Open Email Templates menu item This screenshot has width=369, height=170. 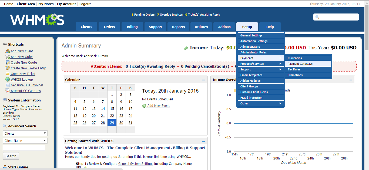pyautogui.click(x=261, y=75)
